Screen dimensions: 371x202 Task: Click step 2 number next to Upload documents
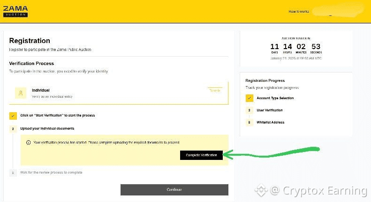tap(13, 129)
